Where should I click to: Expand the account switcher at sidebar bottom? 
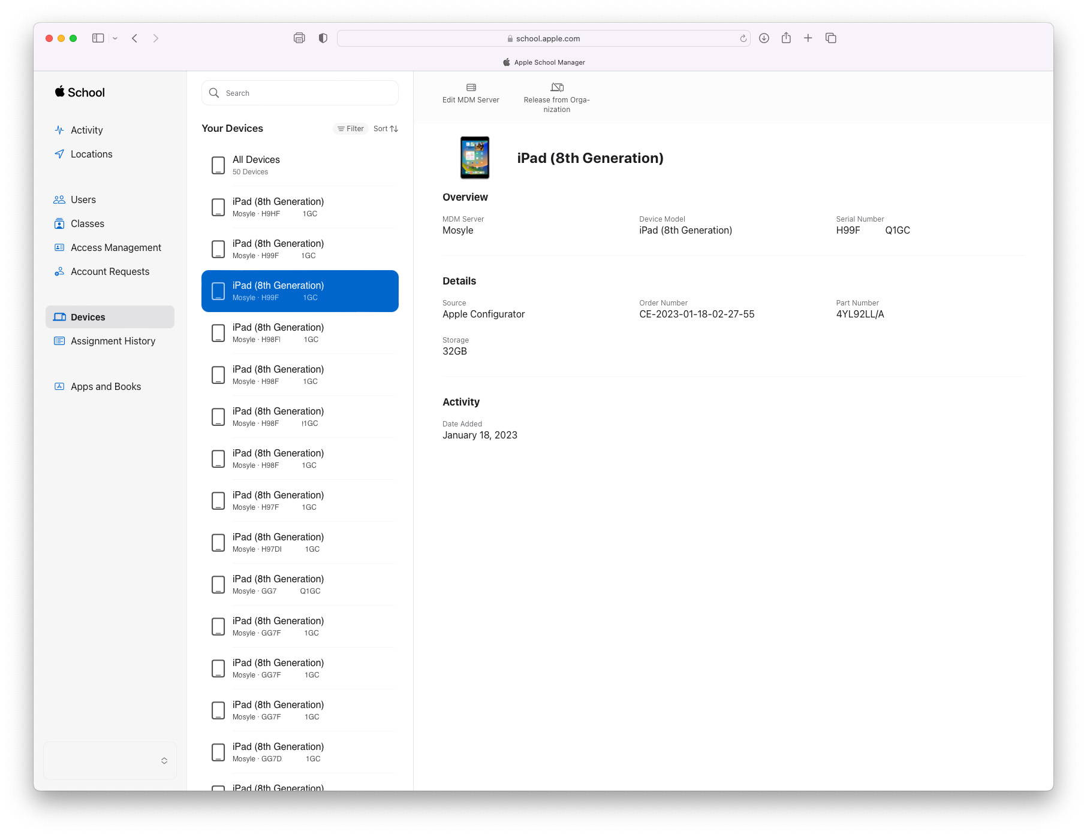pyautogui.click(x=110, y=761)
